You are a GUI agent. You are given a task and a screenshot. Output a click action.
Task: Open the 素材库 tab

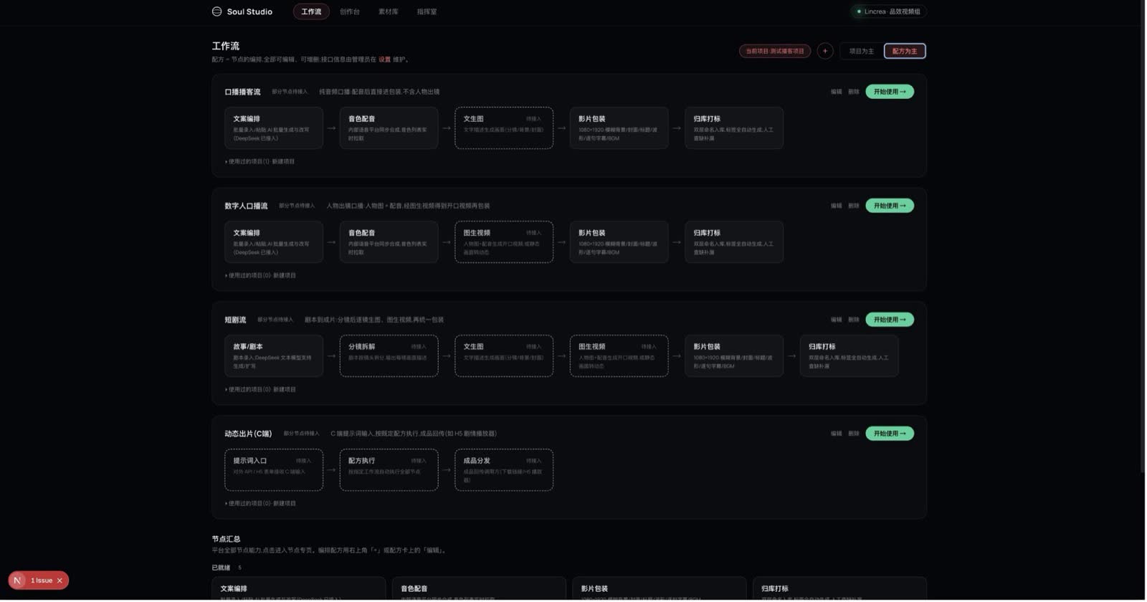click(389, 11)
